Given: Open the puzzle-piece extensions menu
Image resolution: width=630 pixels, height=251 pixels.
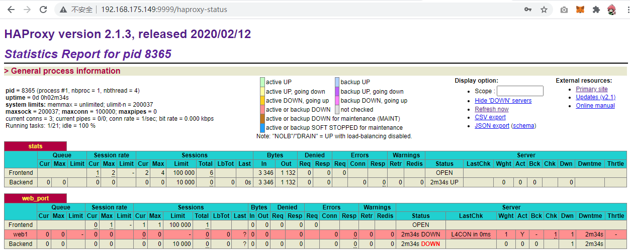Looking at the screenshot, I should click(596, 10).
